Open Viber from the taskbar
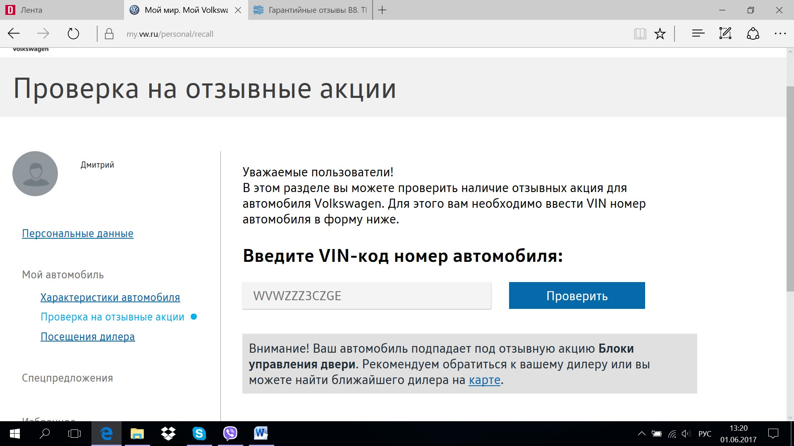794x446 pixels. click(230, 433)
